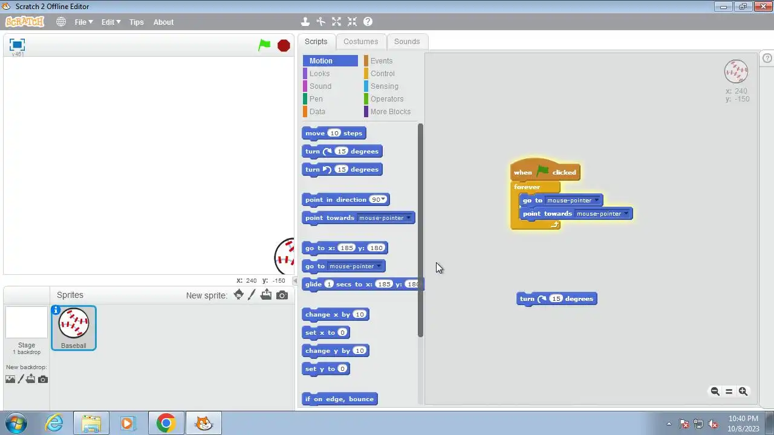Open the File menu
This screenshot has width=774, height=435.
click(x=83, y=22)
